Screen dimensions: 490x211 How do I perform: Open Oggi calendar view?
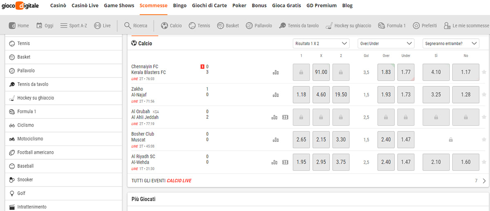pyautogui.click(x=45, y=26)
